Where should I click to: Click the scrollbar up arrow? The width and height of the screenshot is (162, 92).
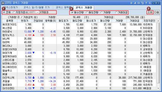(x=158, y=21)
